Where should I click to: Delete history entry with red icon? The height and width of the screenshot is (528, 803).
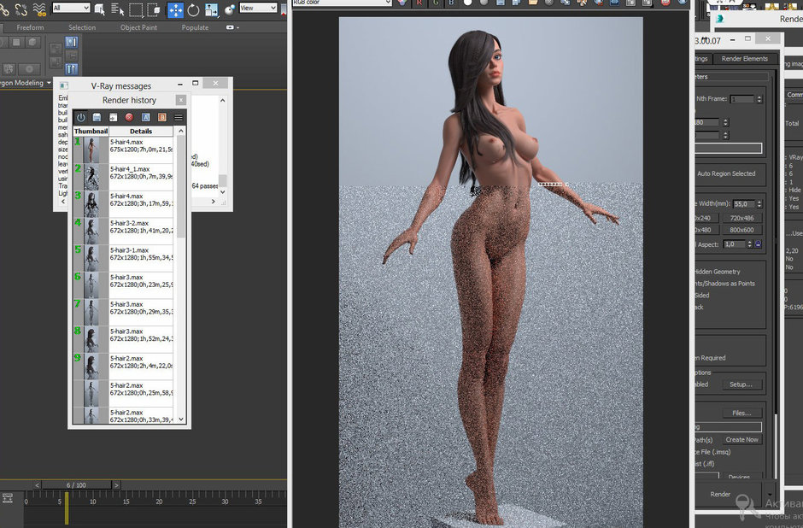click(x=130, y=117)
